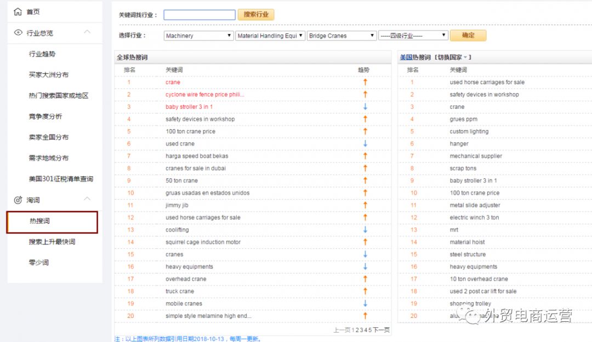Click the home icon beside 首页
592x342 pixels.
(x=18, y=11)
